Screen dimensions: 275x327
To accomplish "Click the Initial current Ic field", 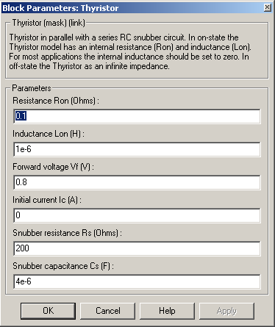I will point(137,215).
